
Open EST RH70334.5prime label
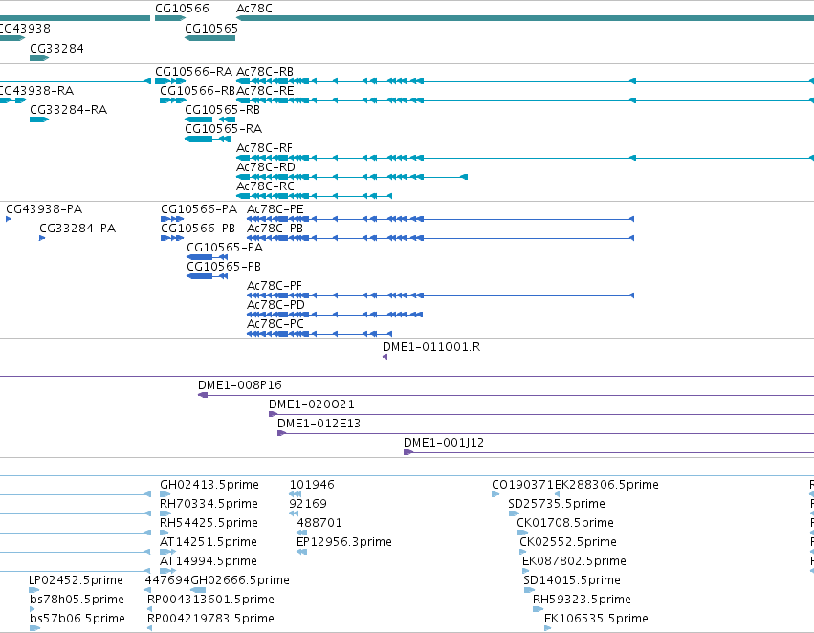(209, 504)
